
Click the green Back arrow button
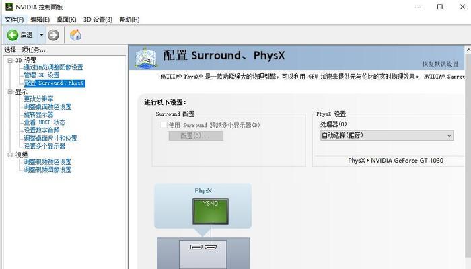pyautogui.click(x=13, y=35)
